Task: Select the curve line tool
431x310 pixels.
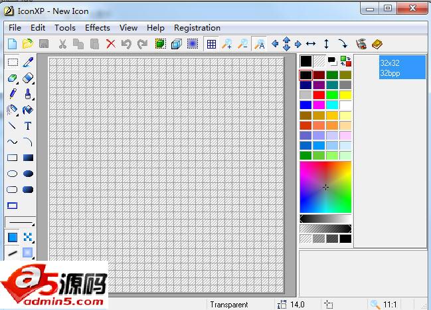Action: [12, 142]
